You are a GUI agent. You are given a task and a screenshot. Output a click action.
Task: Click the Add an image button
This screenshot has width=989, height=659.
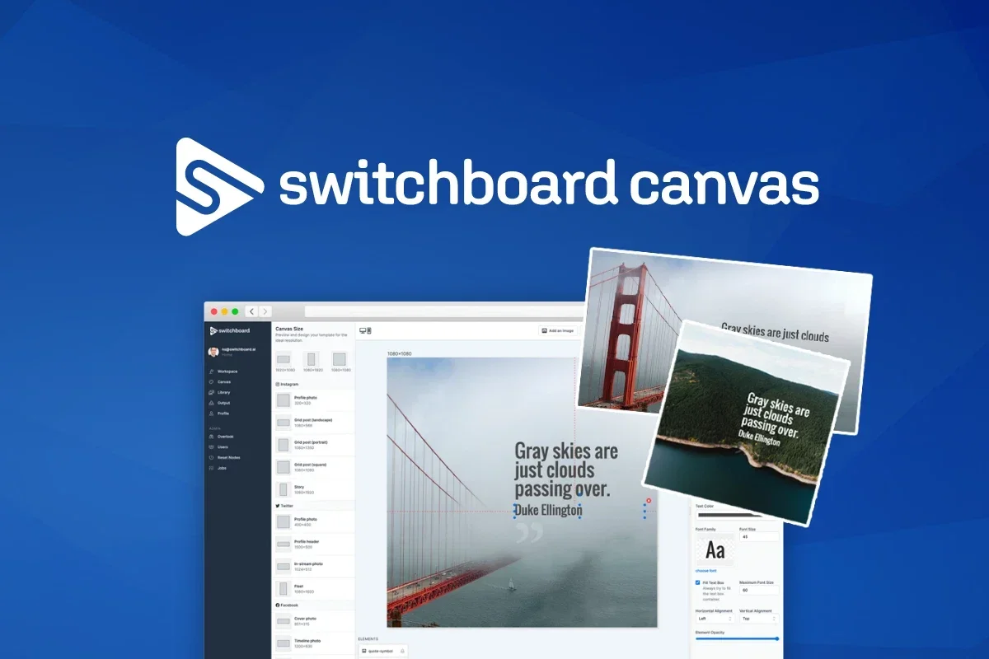(x=557, y=330)
